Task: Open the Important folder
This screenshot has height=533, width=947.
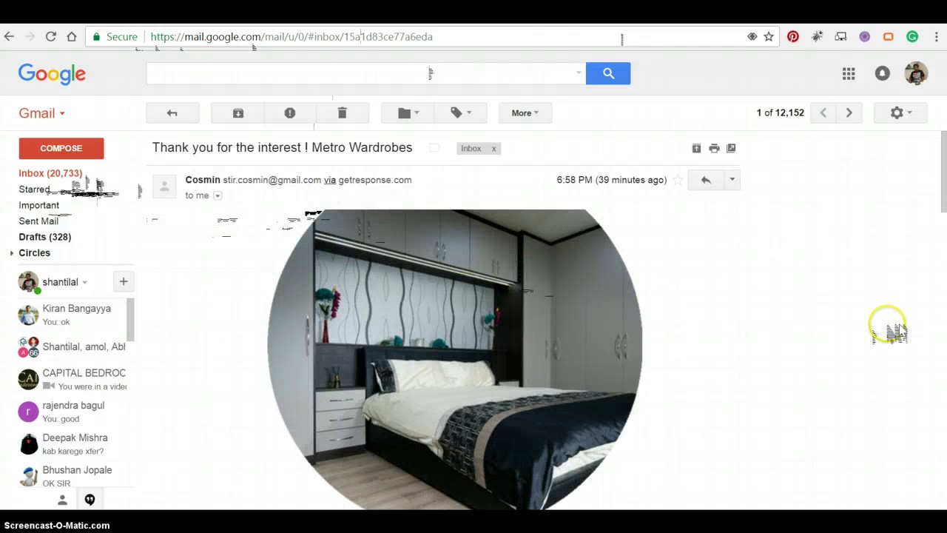Action: coord(38,205)
